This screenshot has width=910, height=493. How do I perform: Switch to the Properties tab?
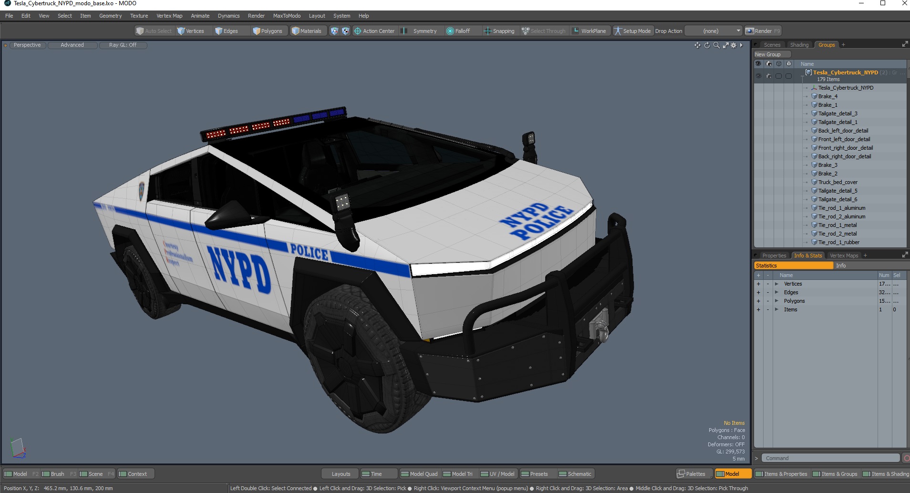[774, 256]
